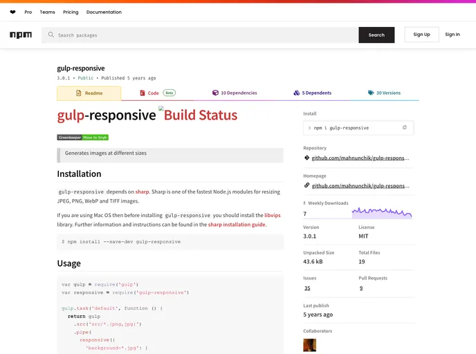Click the Total Files value 19
Screen dimensions: 476x354
362,261
